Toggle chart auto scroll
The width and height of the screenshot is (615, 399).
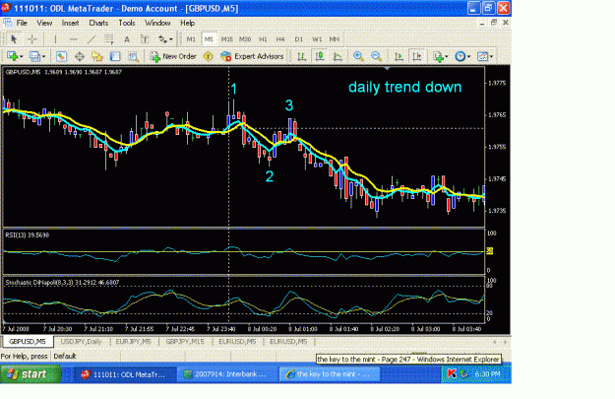coord(399,56)
